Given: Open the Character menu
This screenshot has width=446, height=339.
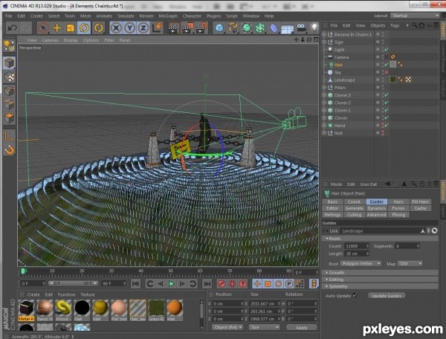Looking at the screenshot, I should click(x=192, y=16).
